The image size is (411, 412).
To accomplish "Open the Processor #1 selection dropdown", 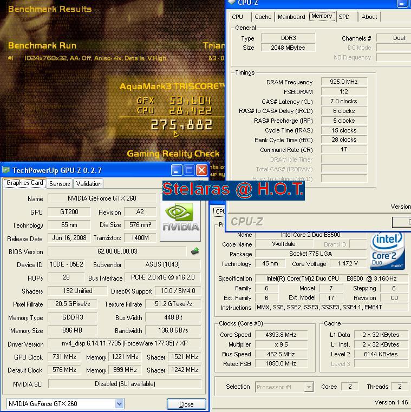I will [x=309, y=387].
